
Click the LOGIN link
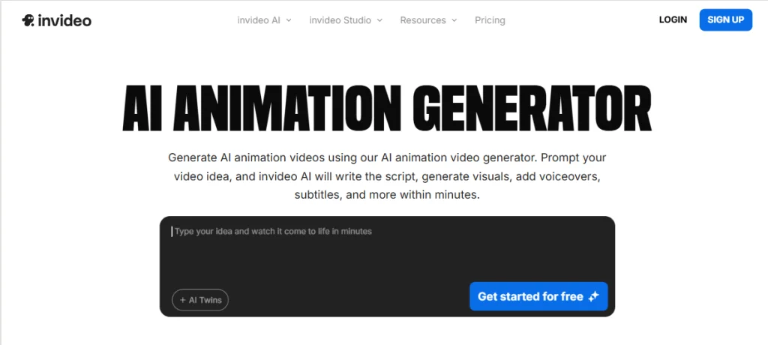[x=673, y=19]
